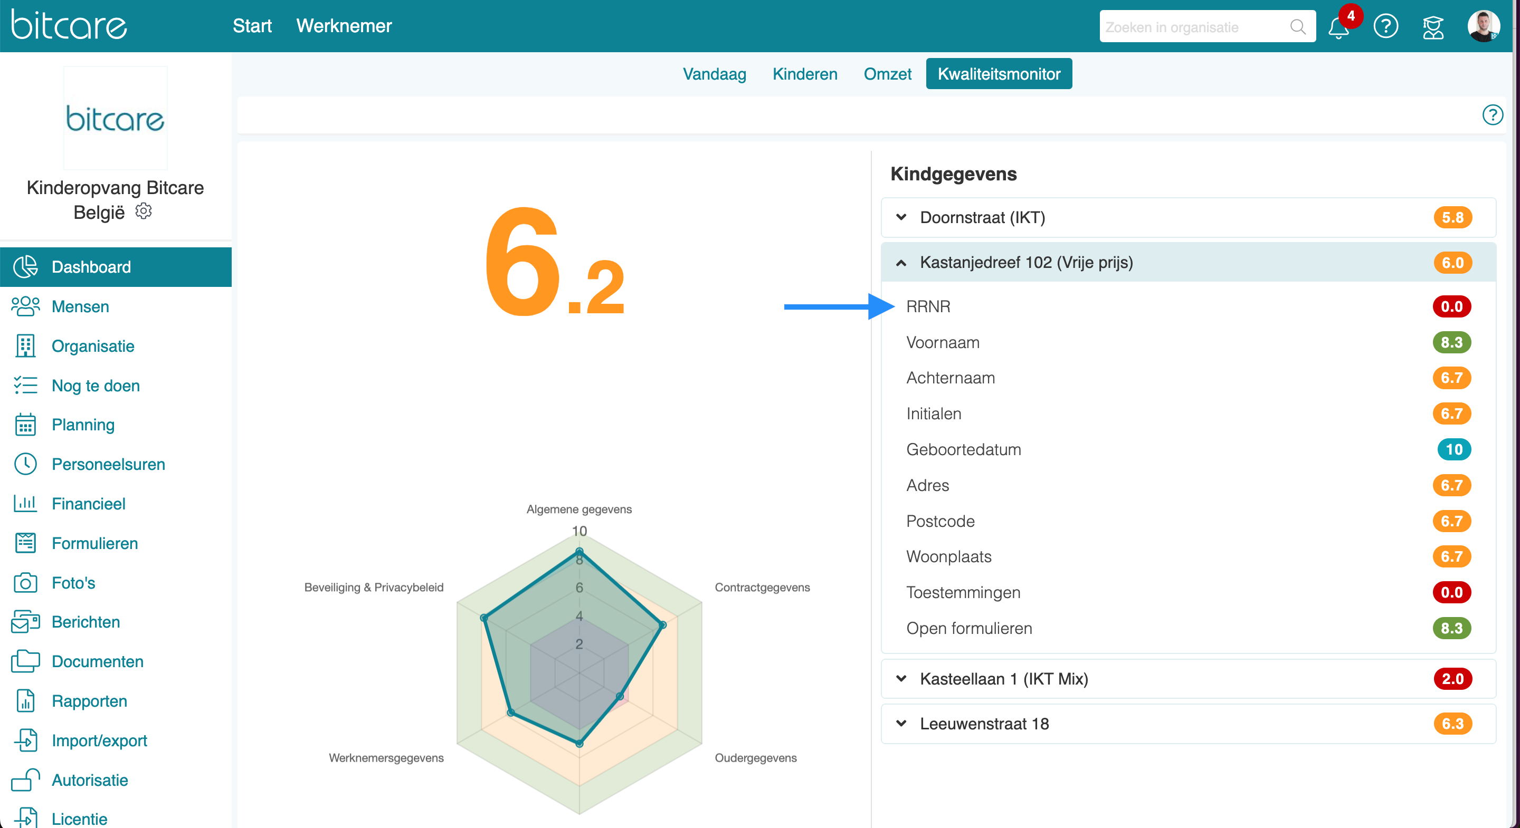This screenshot has width=1520, height=828.
Task: Open Berichten envelope icon in sidebar
Action: coord(25,622)
